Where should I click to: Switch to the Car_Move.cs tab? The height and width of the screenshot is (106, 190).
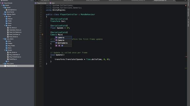point(45,1)
